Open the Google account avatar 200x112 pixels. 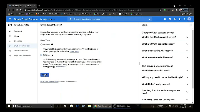(189, 19)
